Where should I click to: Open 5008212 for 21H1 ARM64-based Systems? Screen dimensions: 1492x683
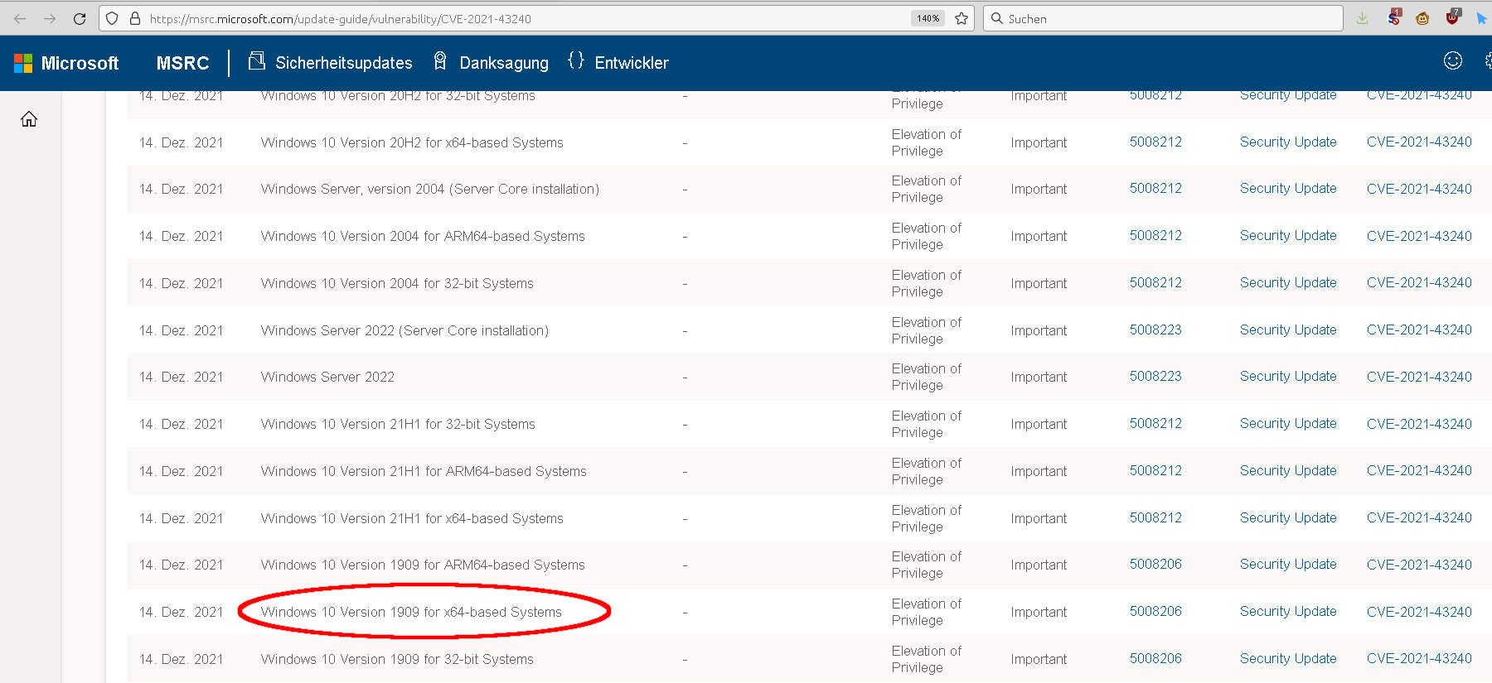pyautogui.click(x=1155, y=470)
